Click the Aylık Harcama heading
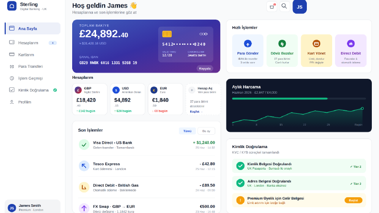The height and width of the screenshot is (213, 379). tap(246, 87)
